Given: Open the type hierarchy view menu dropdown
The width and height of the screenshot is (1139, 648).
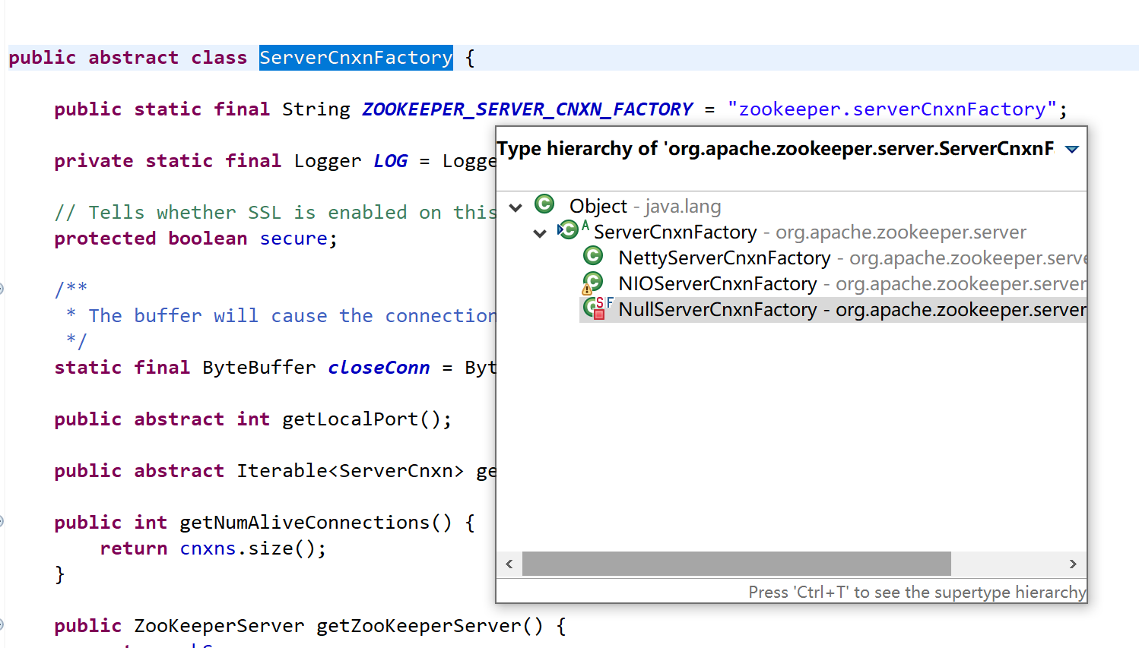Looking at the screenshot, I should pos(1072,149).
